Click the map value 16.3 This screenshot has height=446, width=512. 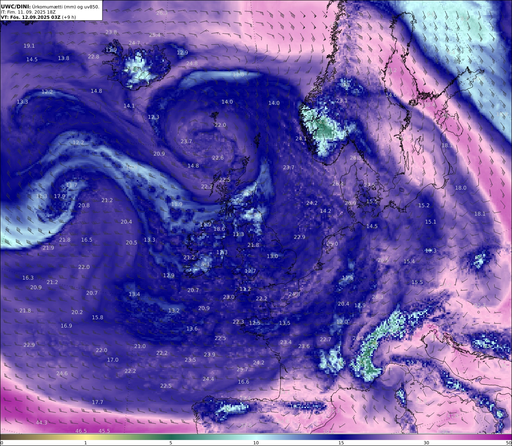28,278
